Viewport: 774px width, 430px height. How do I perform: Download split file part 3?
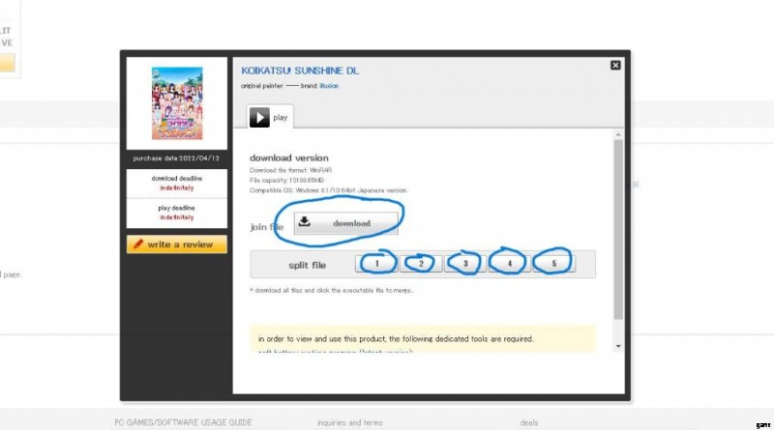(465, 263)
